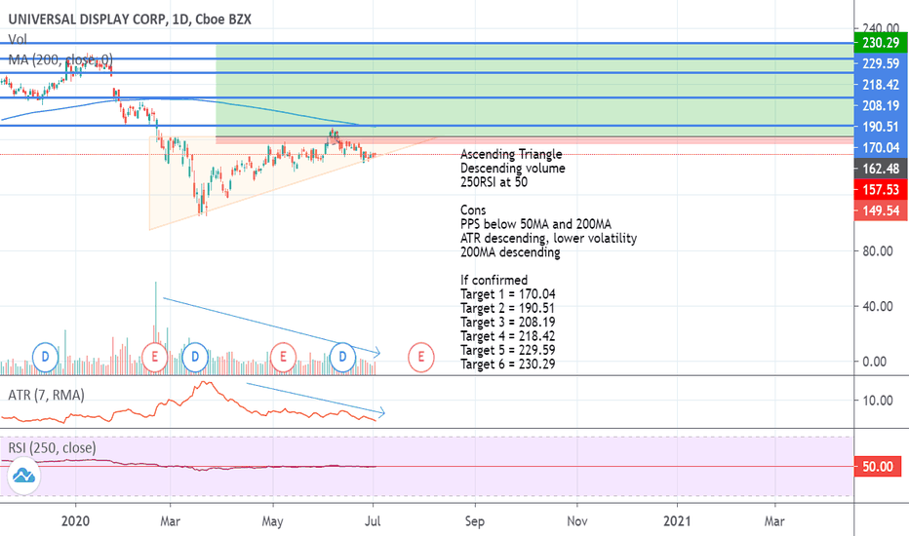Click the May label on the time axis
909x536 pixels.
[x=272, y=521]
